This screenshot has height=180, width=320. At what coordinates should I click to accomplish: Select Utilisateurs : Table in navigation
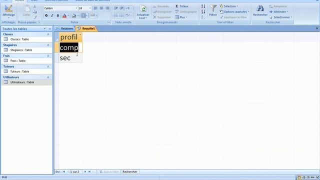26,82
